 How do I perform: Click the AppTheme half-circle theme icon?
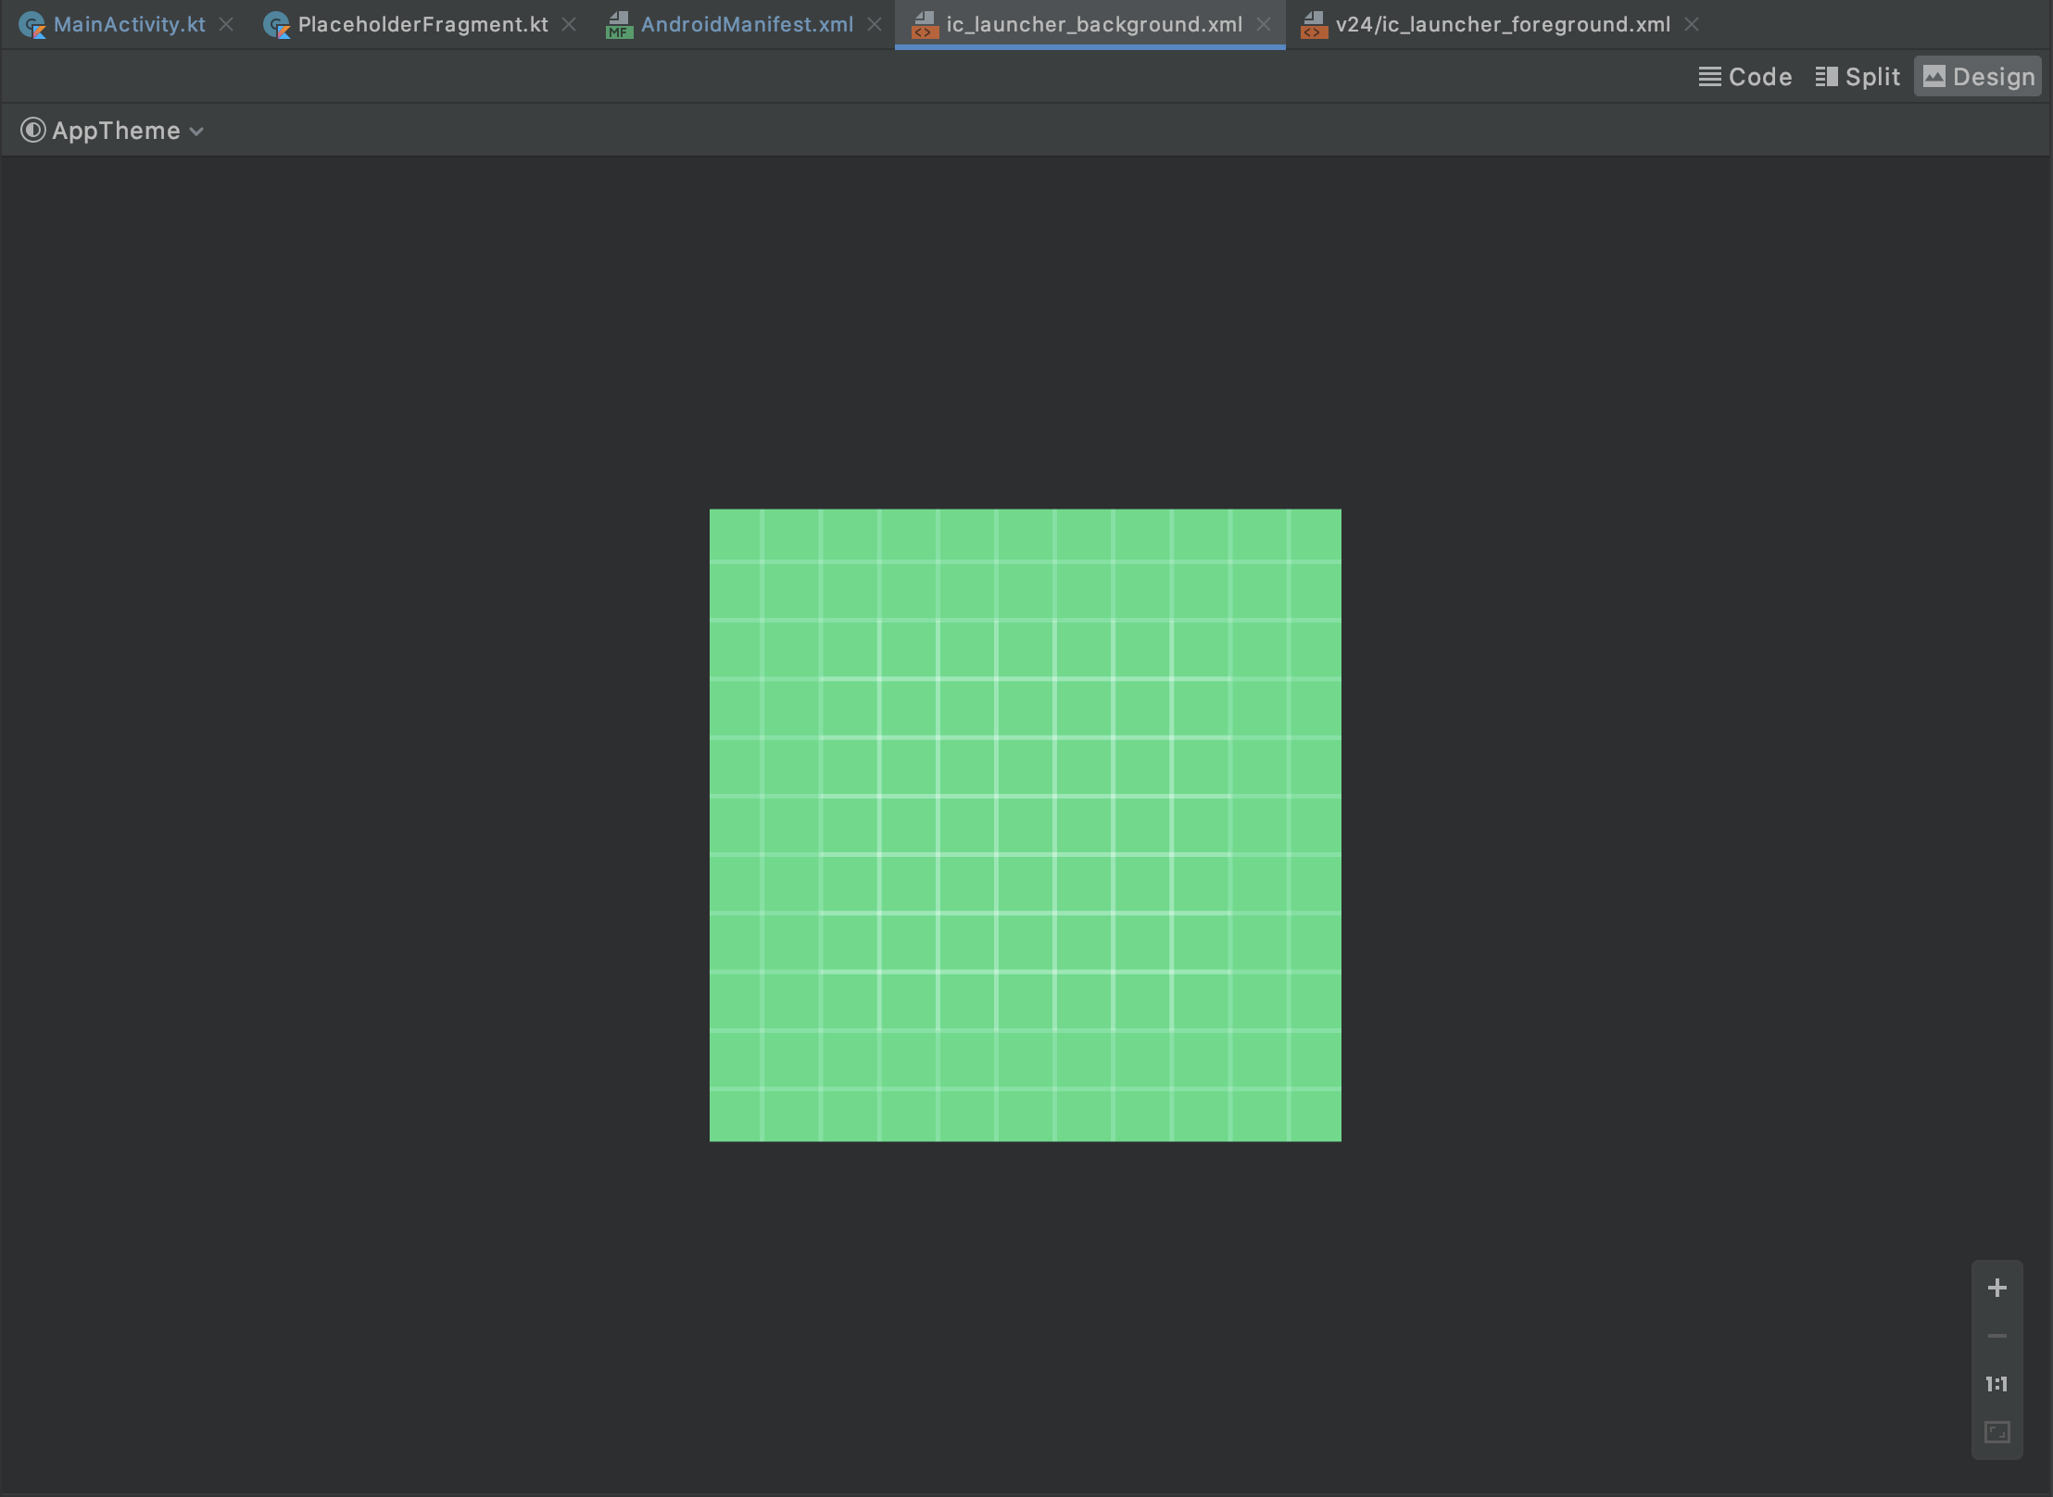[32, 131]
